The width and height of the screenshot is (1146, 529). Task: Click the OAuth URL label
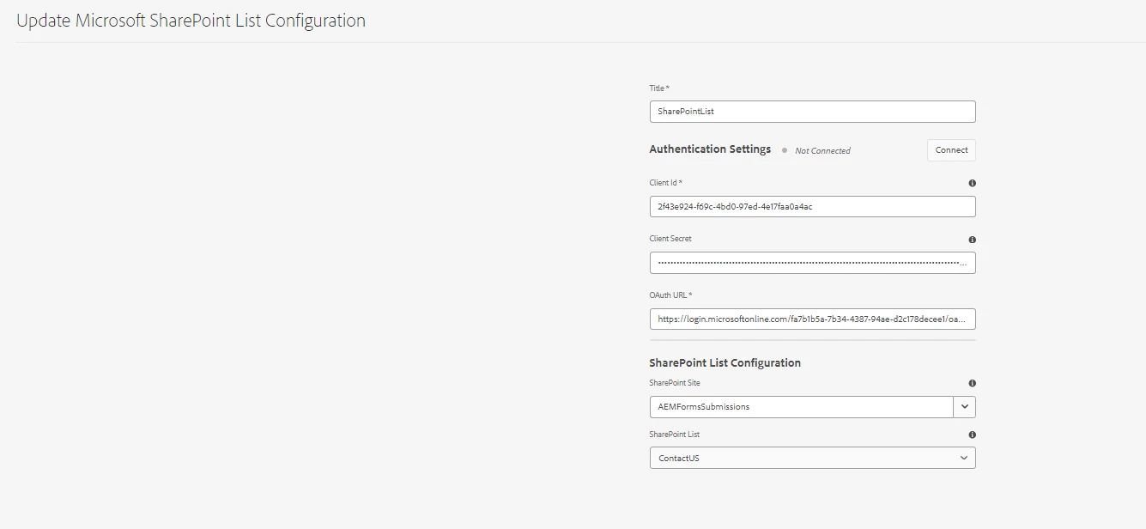coord(670,295)
